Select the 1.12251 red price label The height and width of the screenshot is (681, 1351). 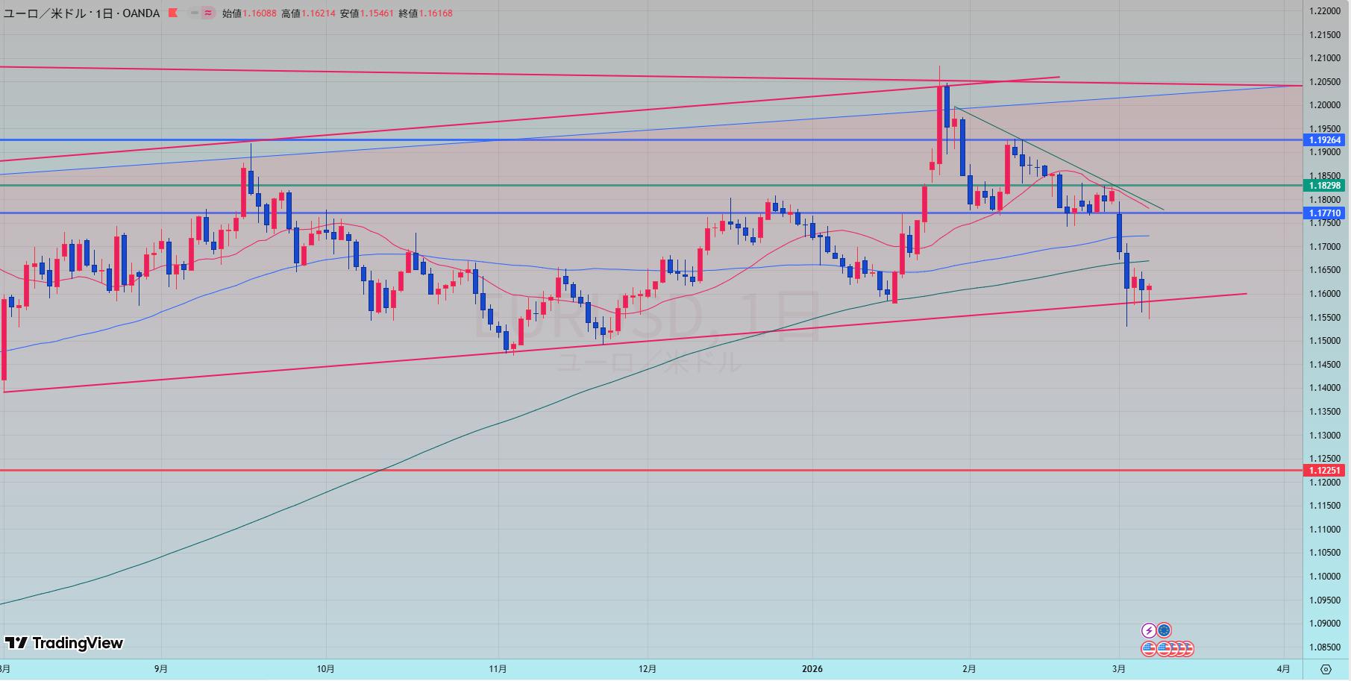point(1325,471)
